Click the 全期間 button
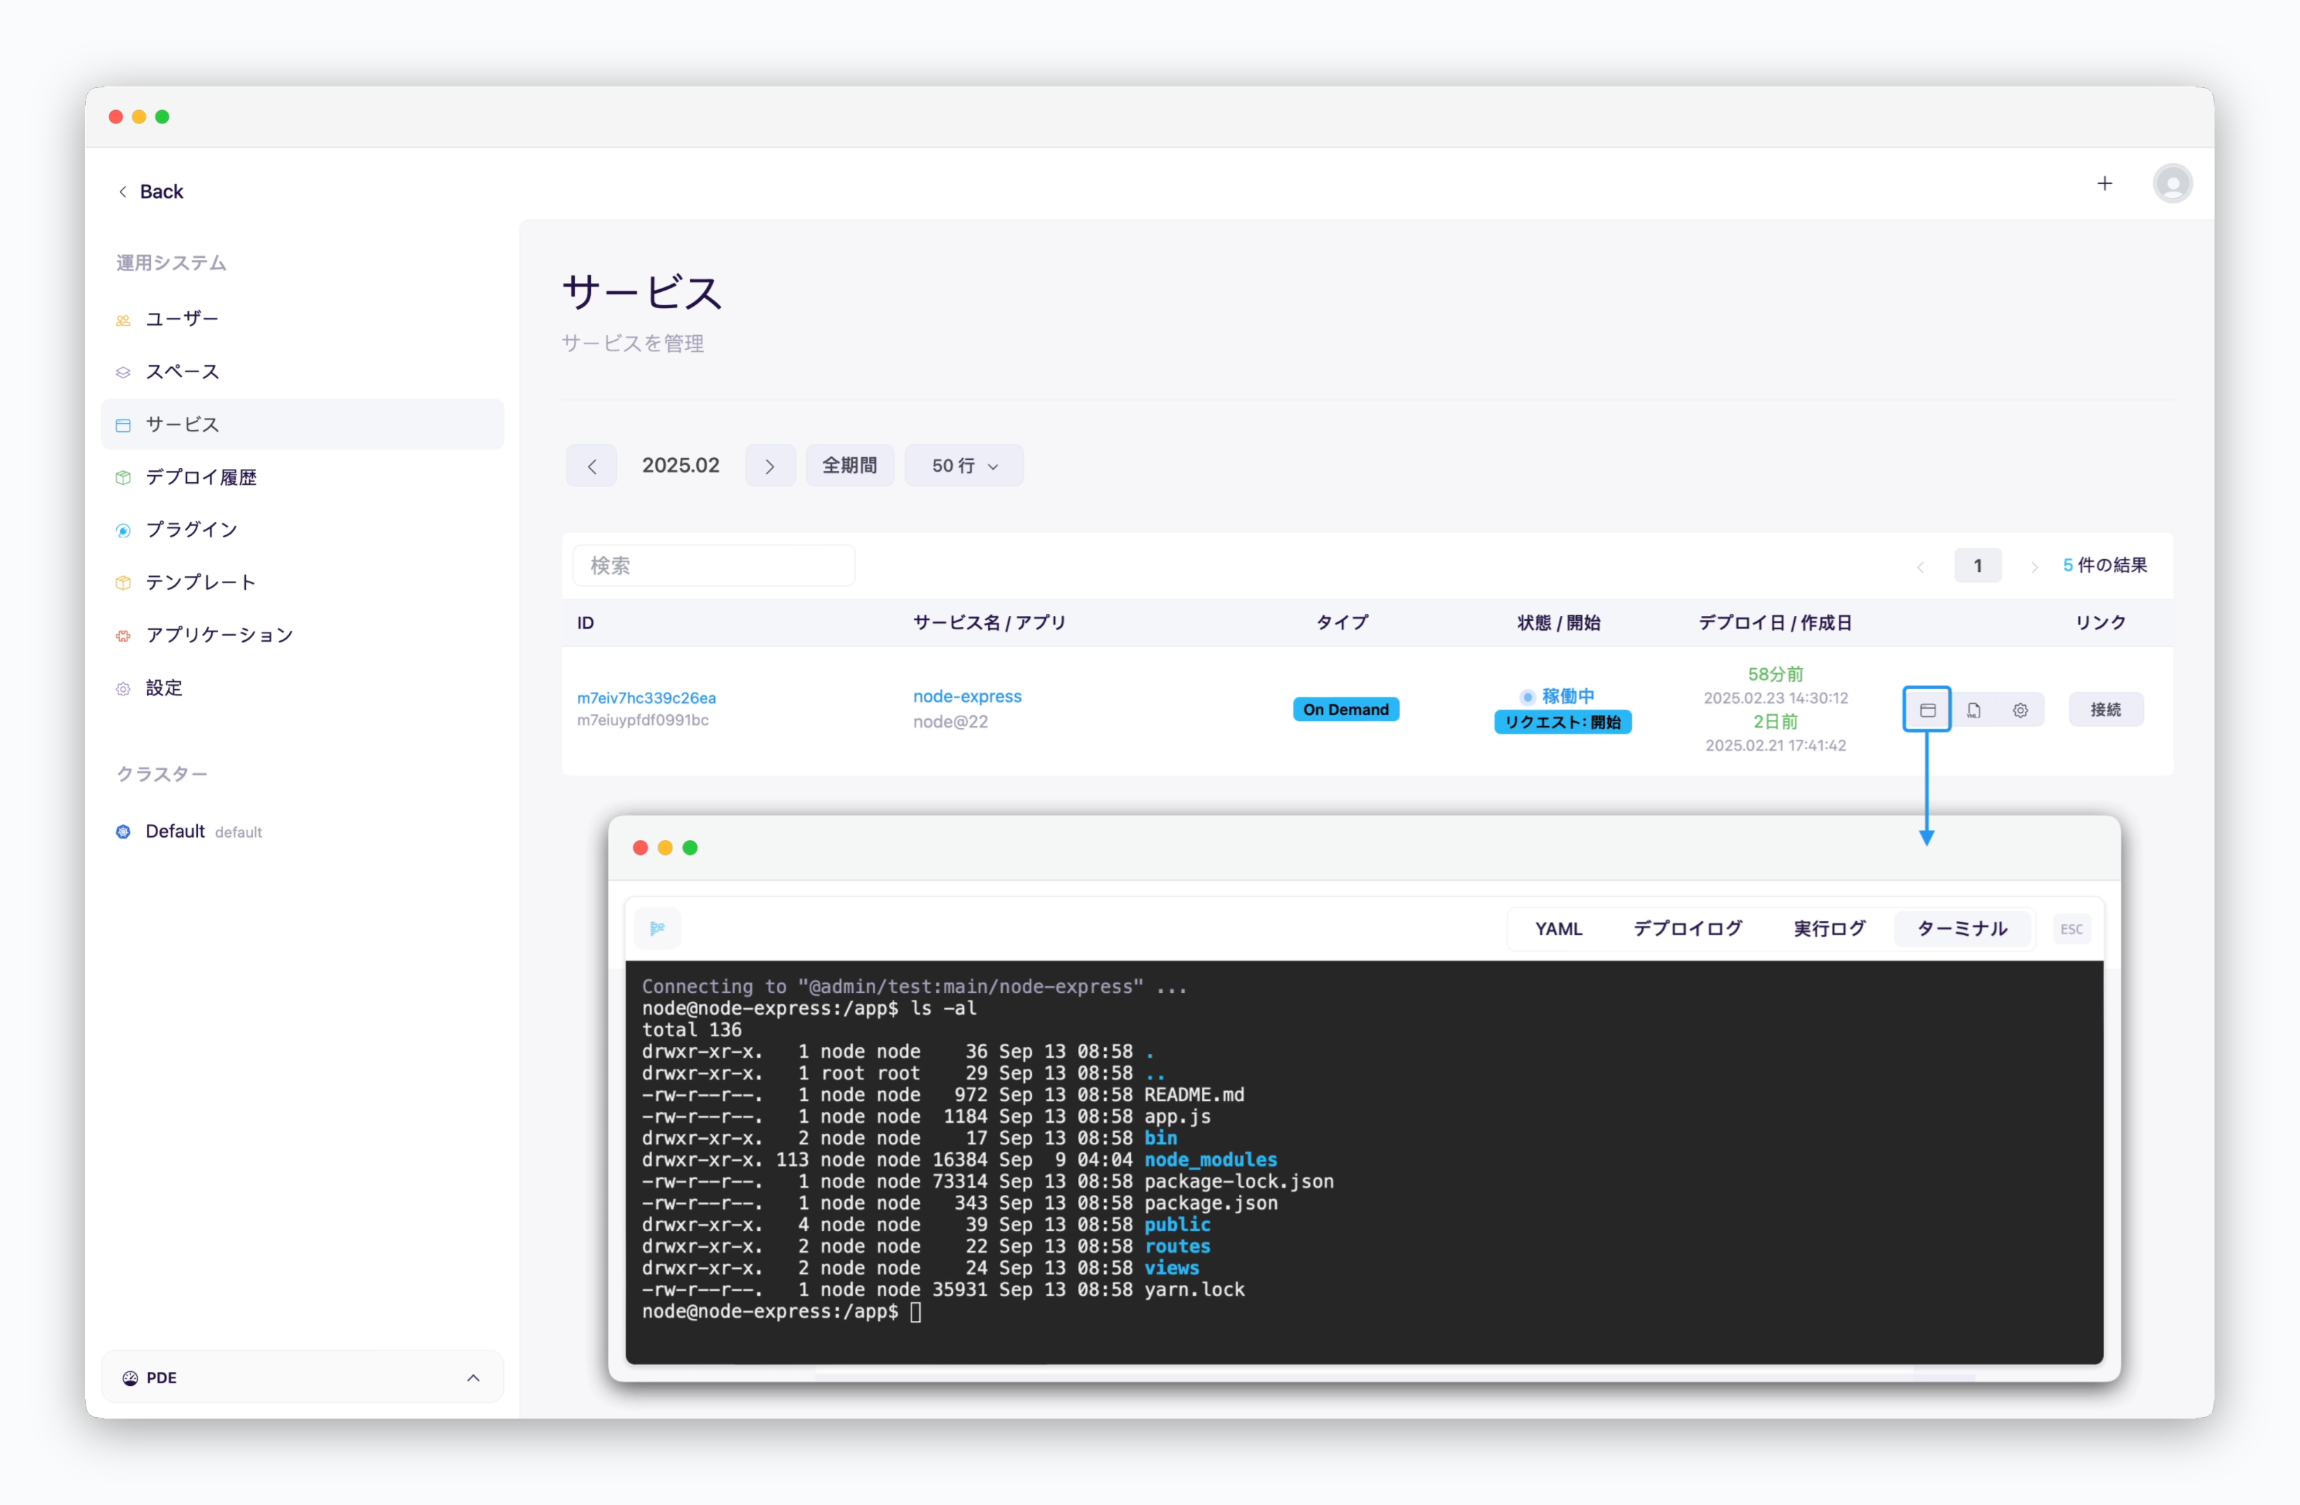Screen dimensions: 2300x1505 click(x=849, y=466)
